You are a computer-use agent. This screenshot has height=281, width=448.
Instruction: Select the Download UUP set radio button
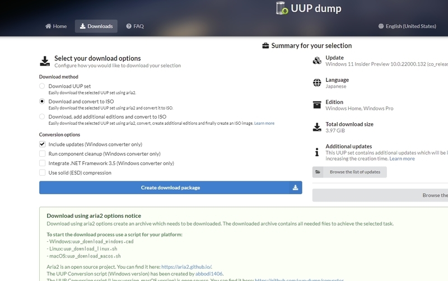(x=42, y=86)
